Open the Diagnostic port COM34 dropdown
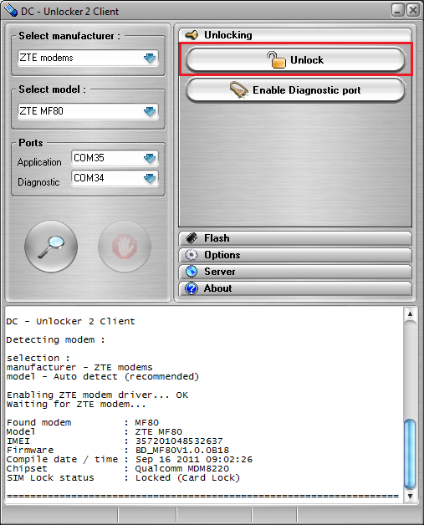This screenshot has height=525, width=424. [x=115, y=178]
